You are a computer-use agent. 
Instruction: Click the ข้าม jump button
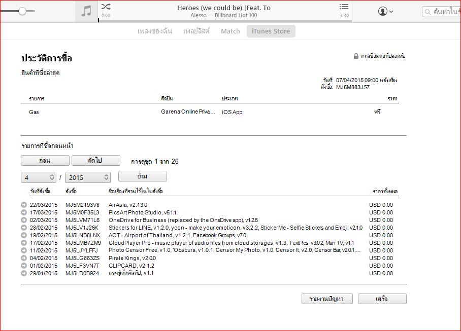[x=143, y=176]
